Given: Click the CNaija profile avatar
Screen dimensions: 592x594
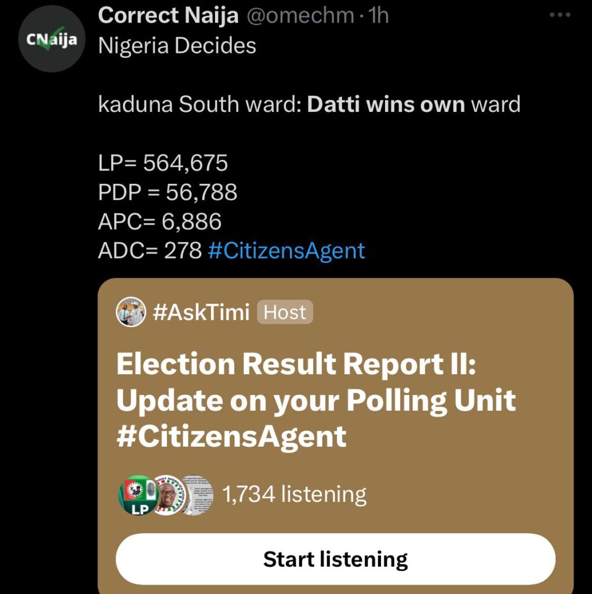Looking at the screenshot, I should pos(50,37).
